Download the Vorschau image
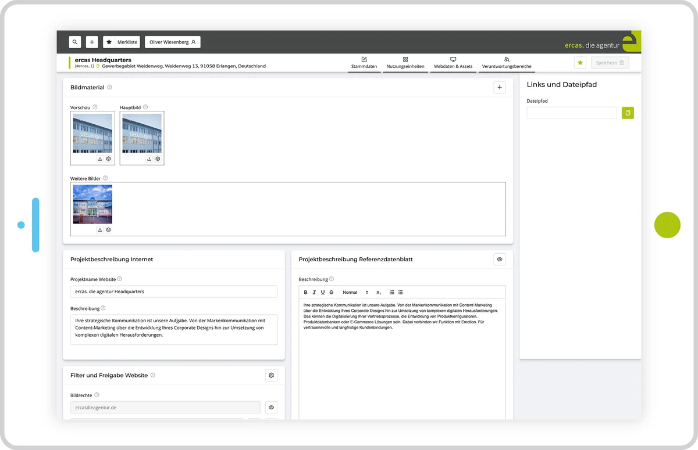698x450 pixels. tap(99, 158)
